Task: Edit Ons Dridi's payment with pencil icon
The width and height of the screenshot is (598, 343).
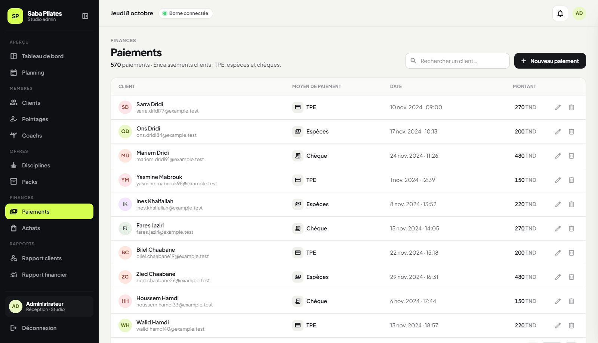Action: coord(558,132)
